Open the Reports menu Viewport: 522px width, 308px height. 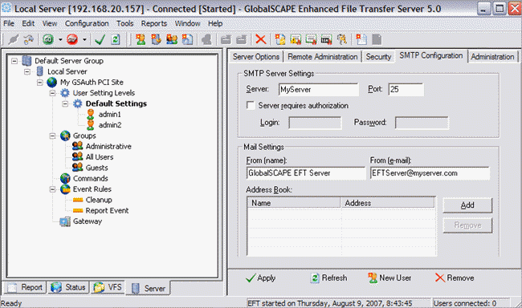pos(154,23)
